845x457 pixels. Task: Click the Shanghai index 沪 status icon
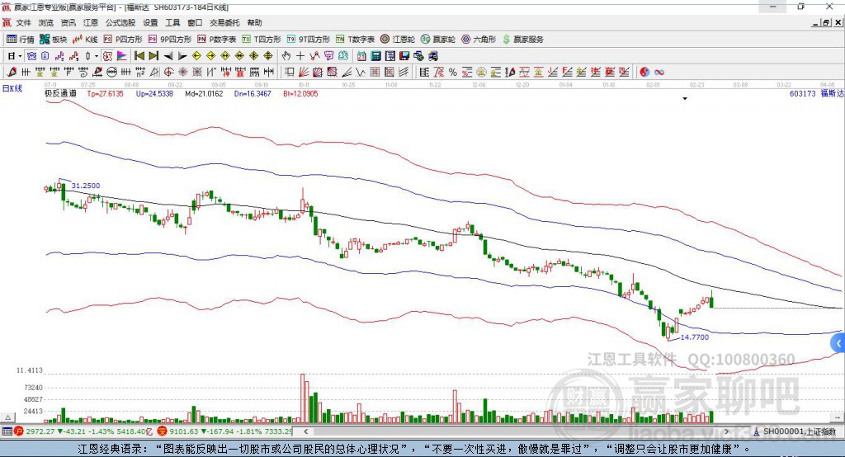tap(19, 431)
